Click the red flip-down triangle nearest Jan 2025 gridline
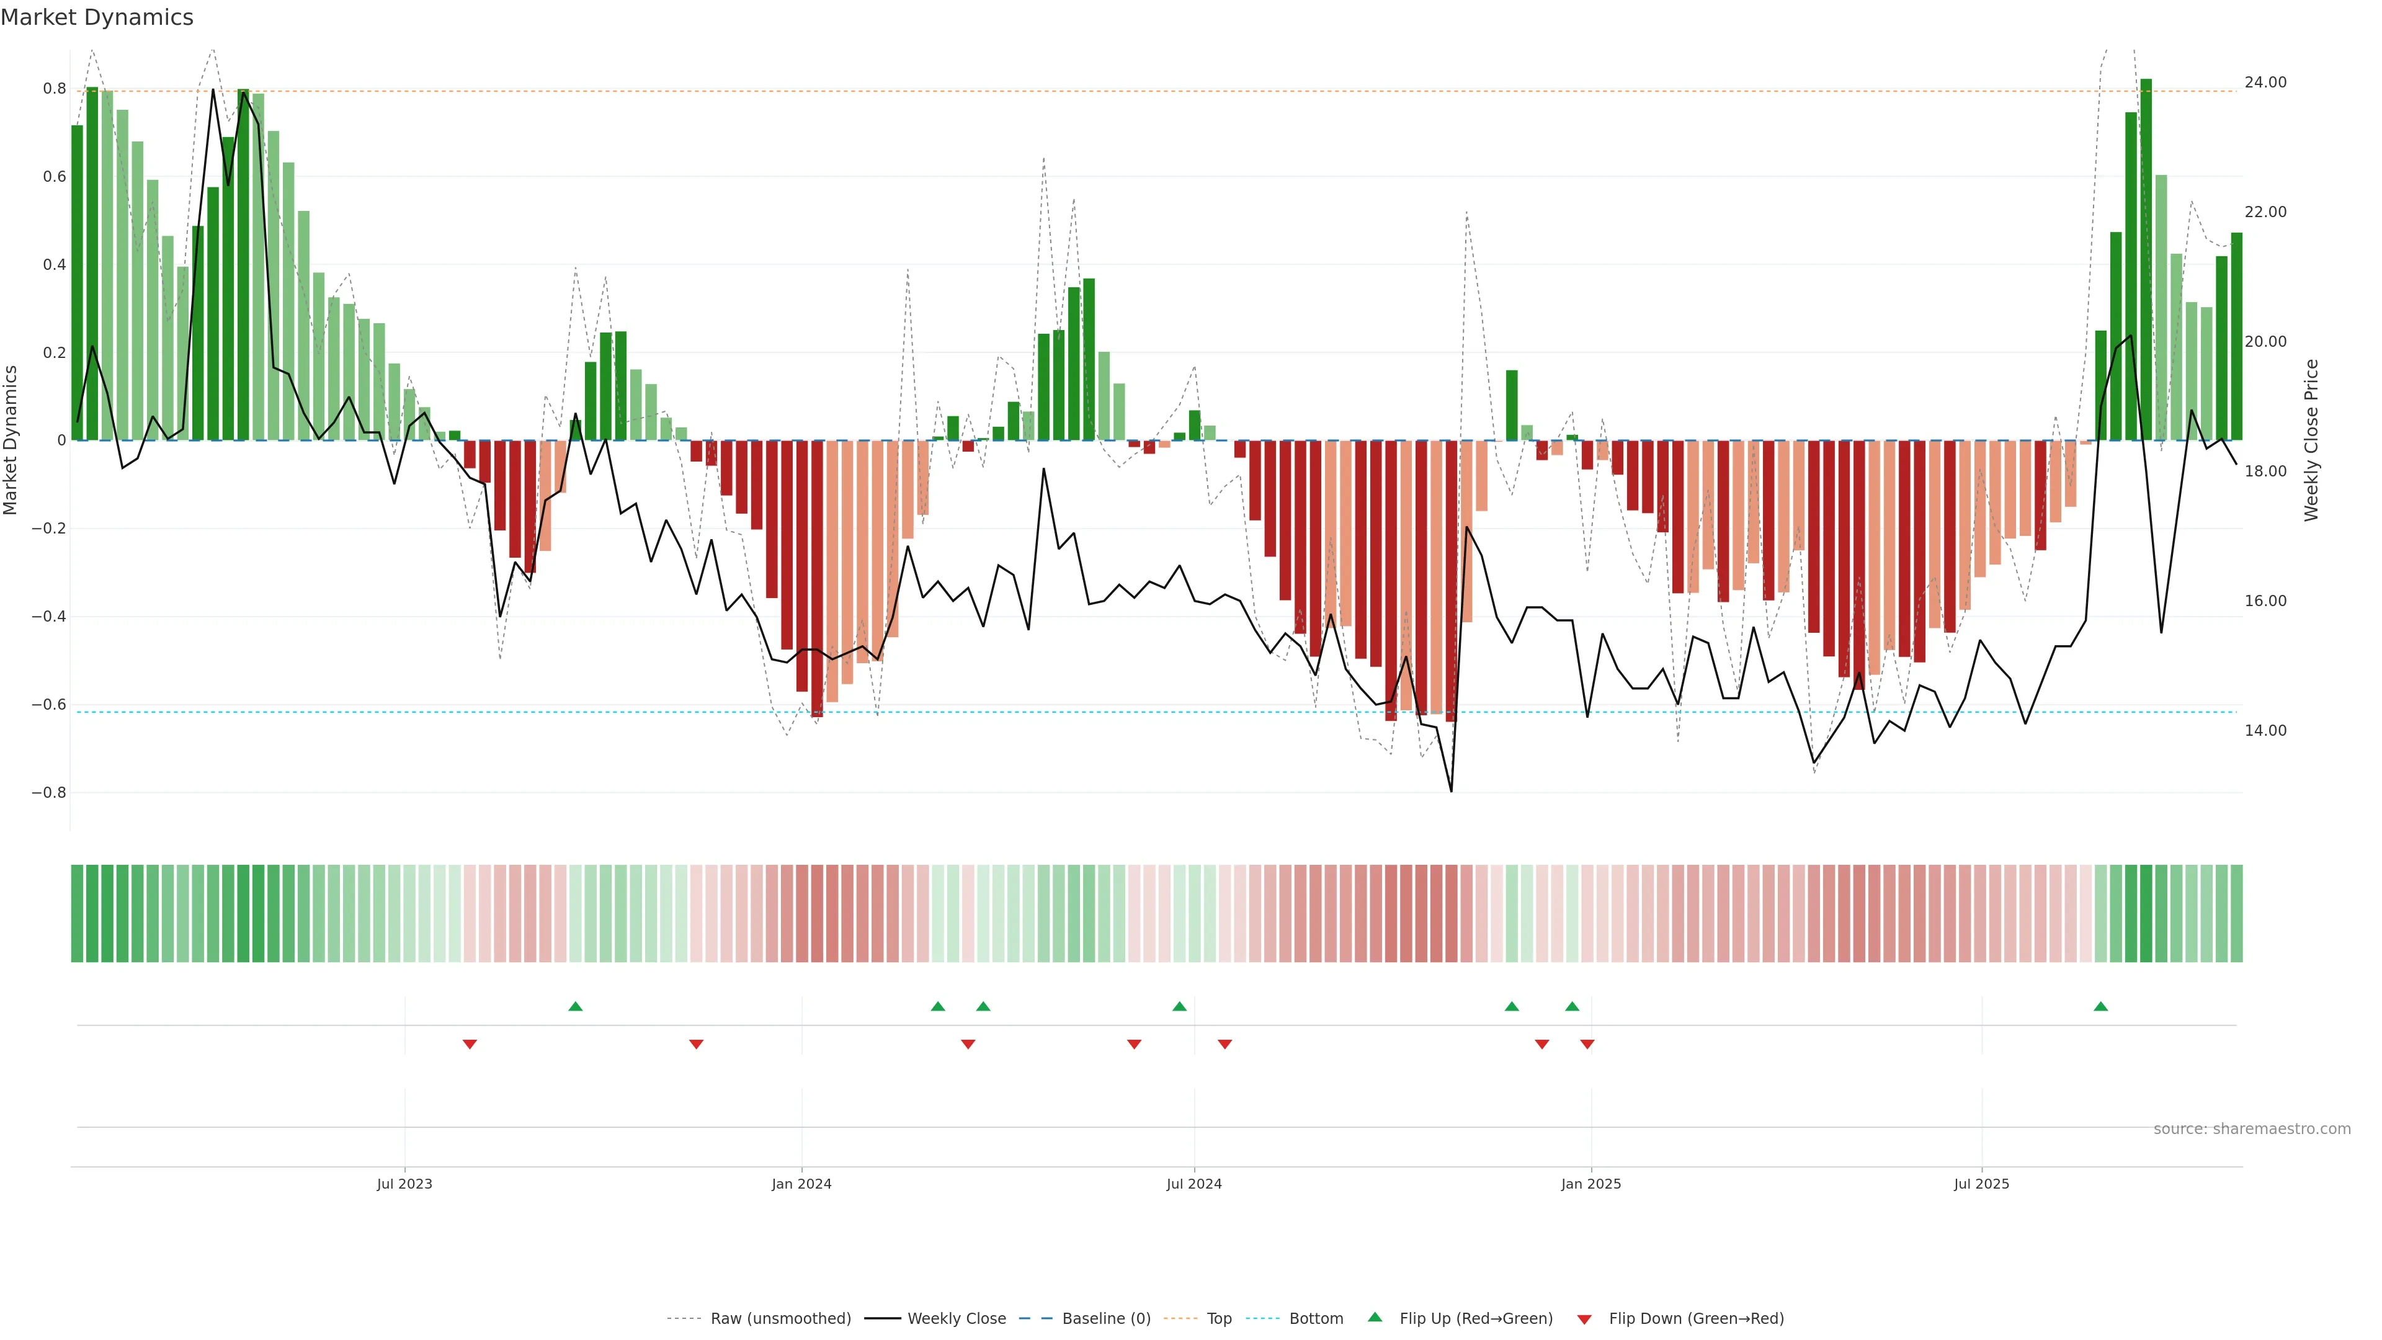Screen dimensions: 2382x1340 tap(1587, 1044)
